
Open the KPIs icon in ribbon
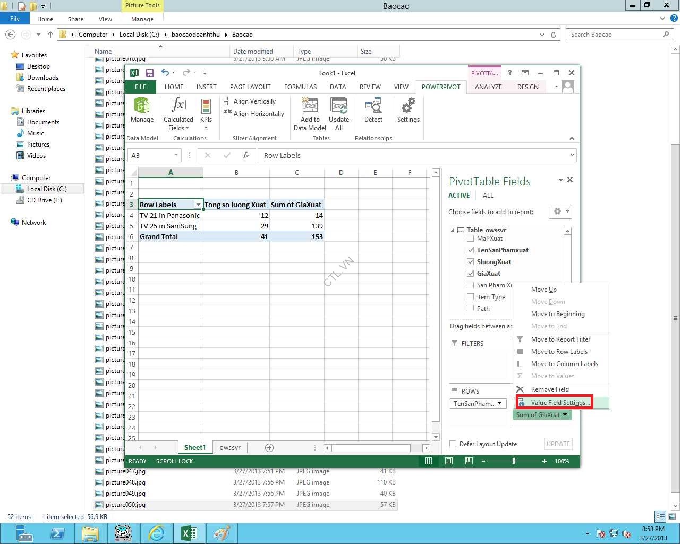point(206,106)
